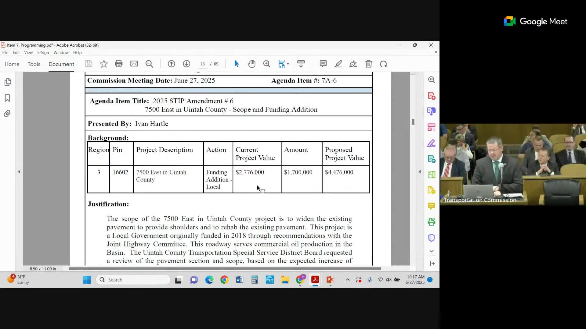Open the Edit menu

point(16,52)
